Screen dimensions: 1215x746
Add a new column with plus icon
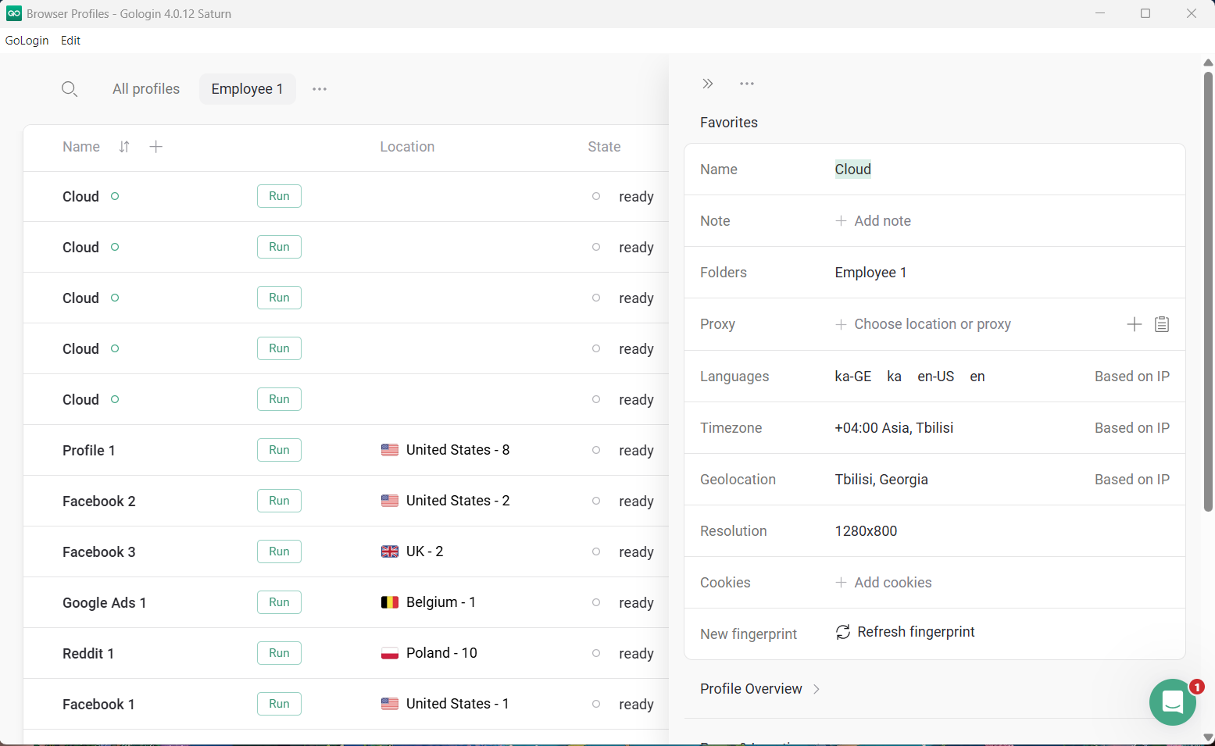tap(156, 147)
